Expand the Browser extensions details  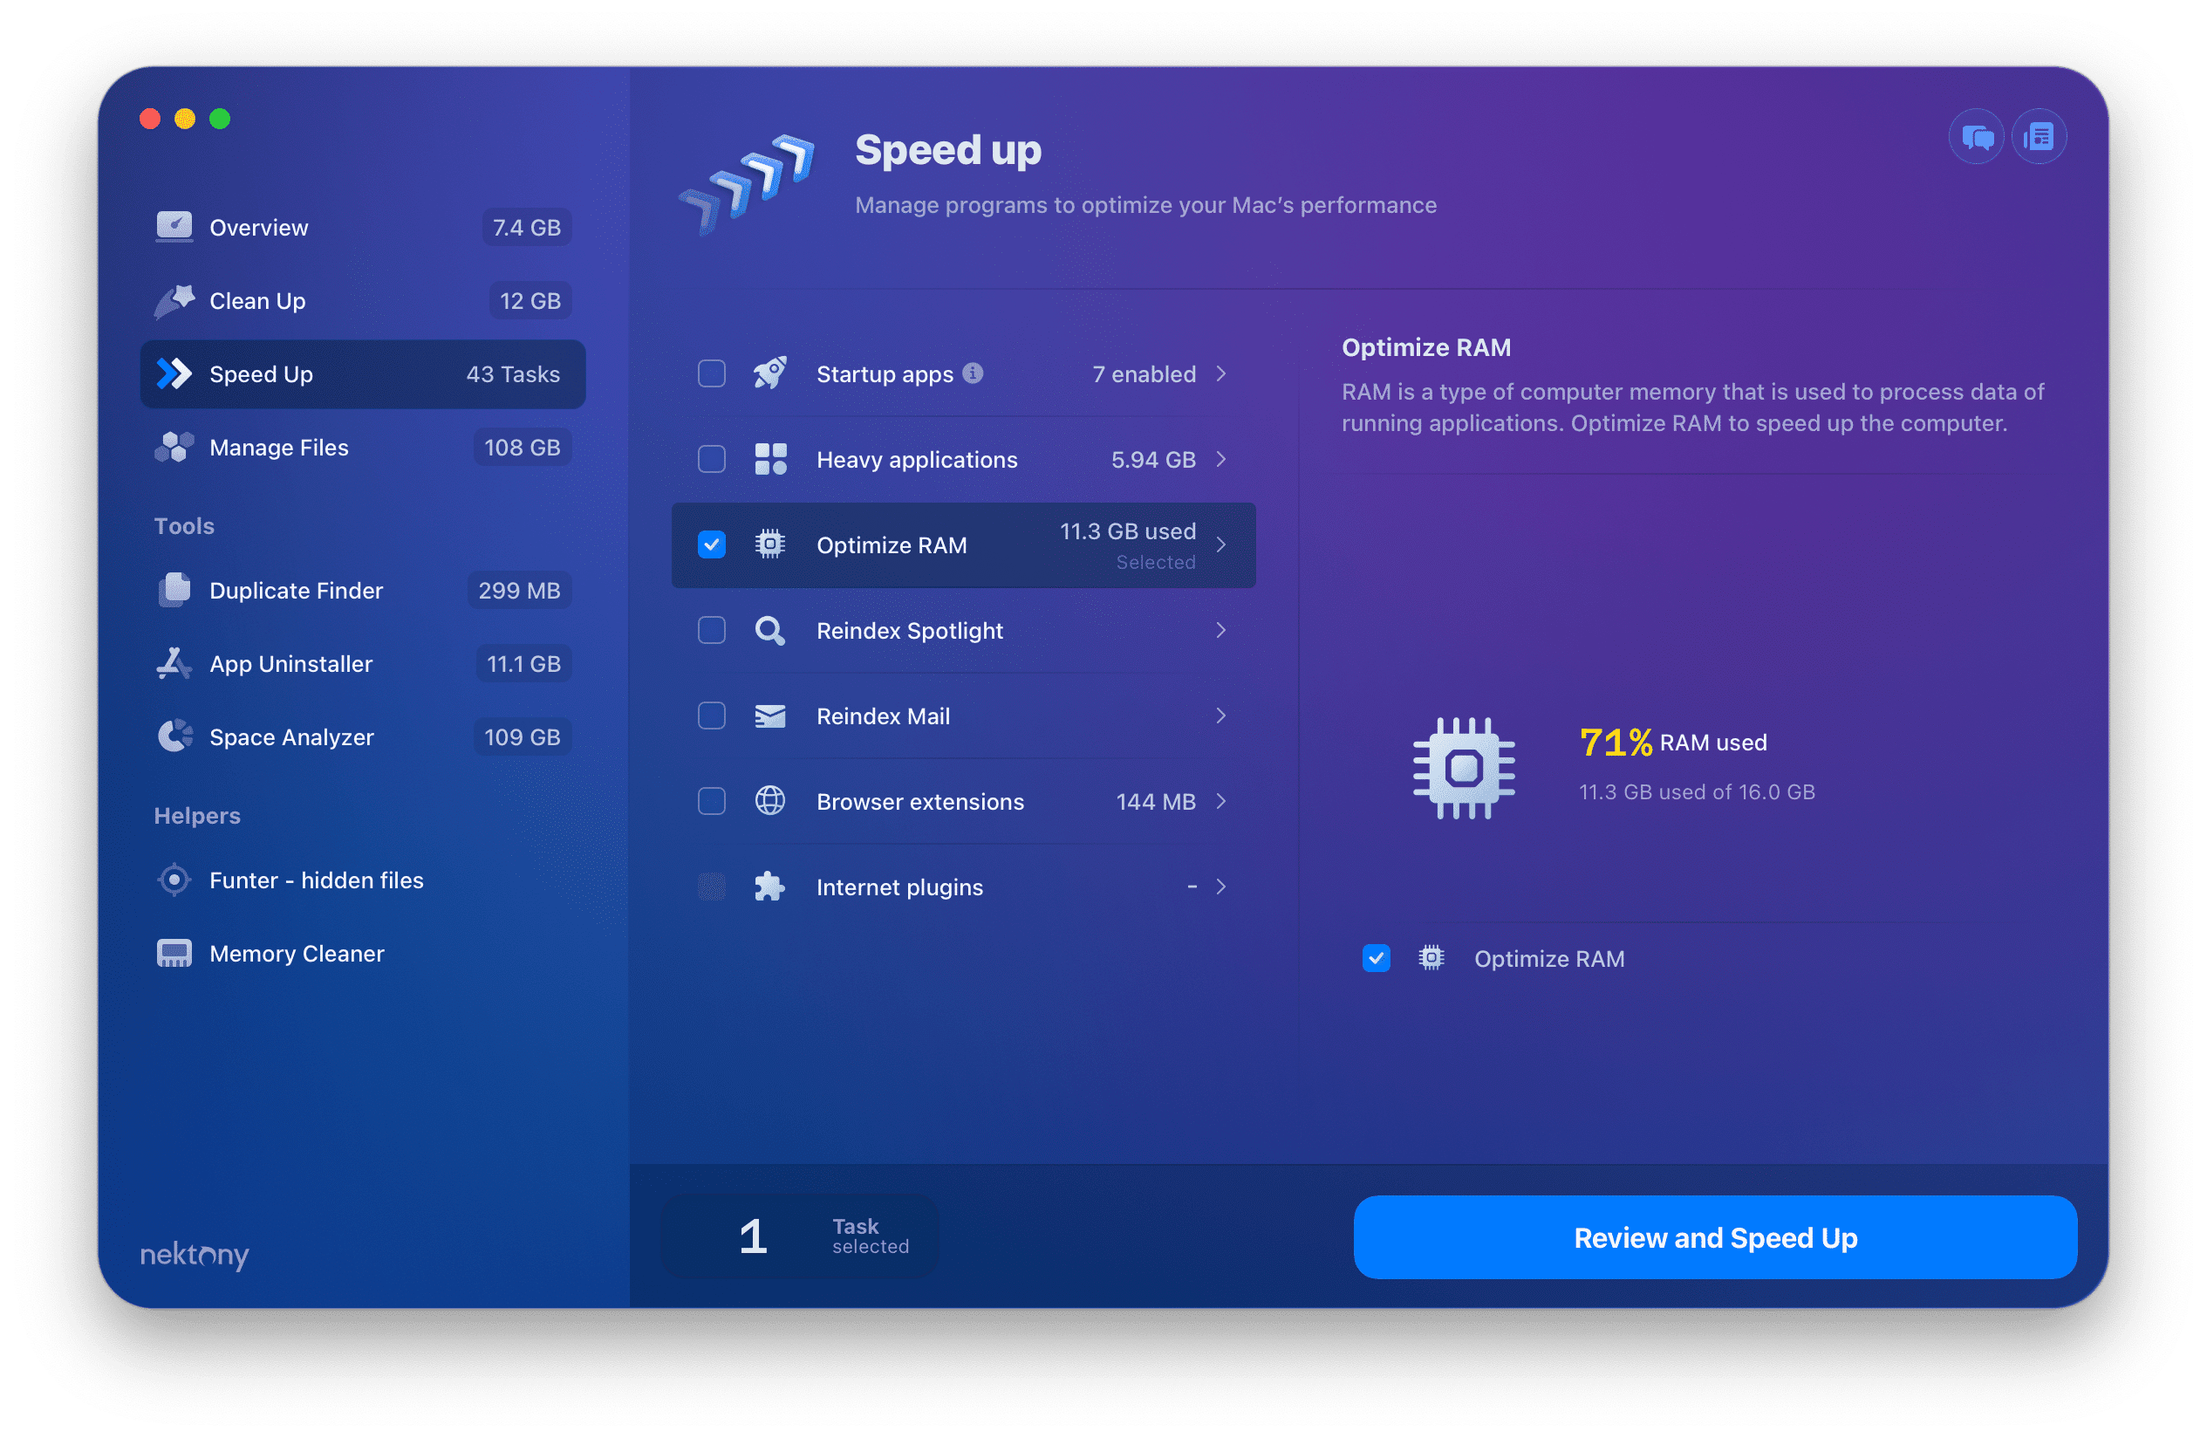click(x=1226, y=801)
